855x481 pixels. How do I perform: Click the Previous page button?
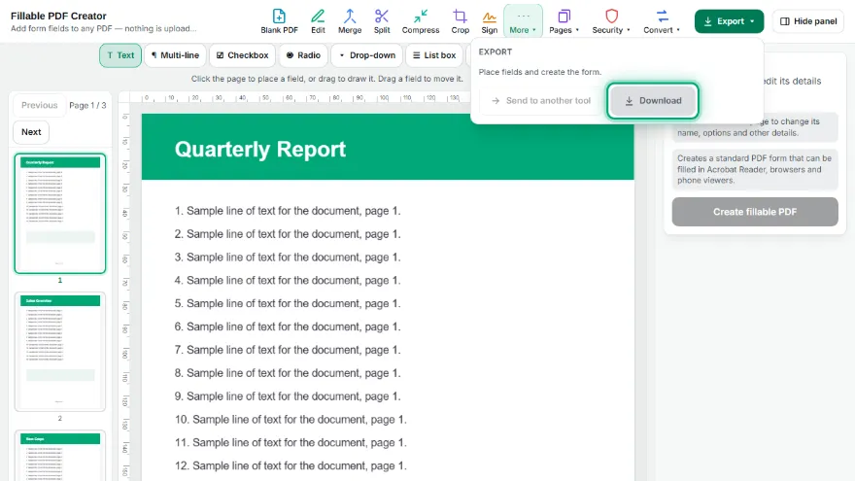[x=39, y=105]
